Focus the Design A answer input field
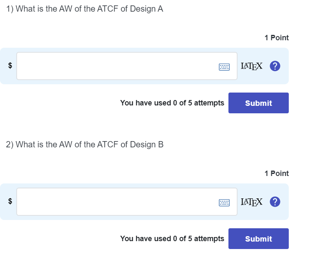 117,66
